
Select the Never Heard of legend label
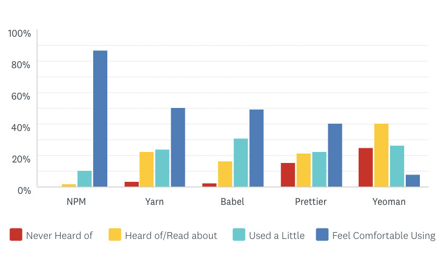point(59,236)
